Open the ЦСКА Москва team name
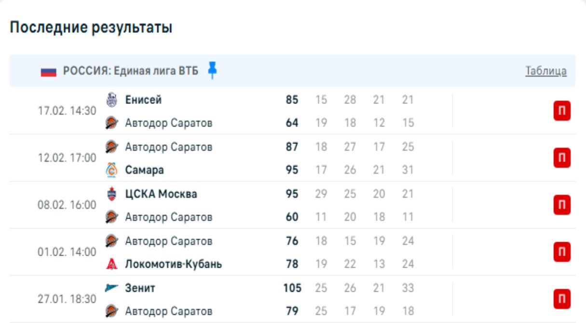The width and height of the screenshot is (586, 323). click(161, 194)
